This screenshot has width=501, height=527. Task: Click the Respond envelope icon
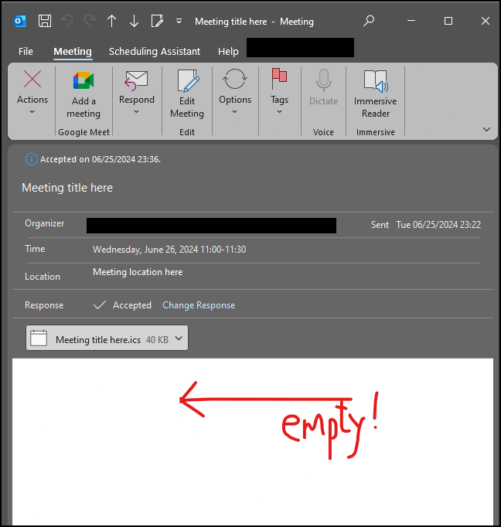137,80
